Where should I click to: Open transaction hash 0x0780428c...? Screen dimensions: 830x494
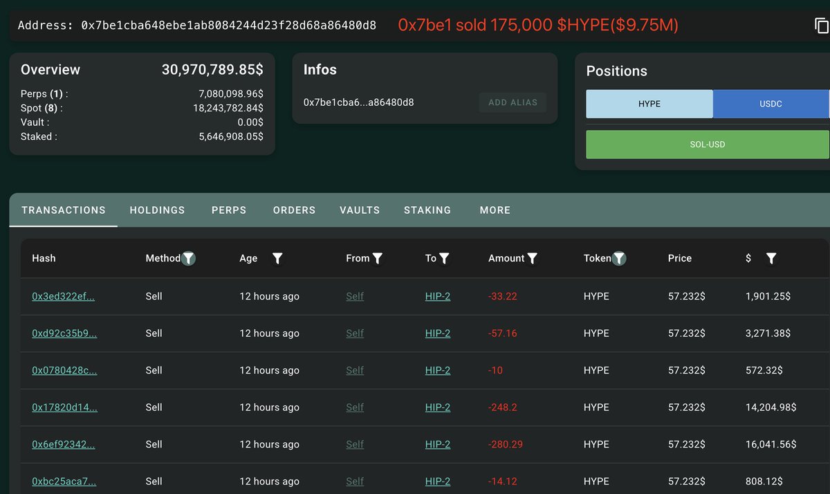(64, 370)
